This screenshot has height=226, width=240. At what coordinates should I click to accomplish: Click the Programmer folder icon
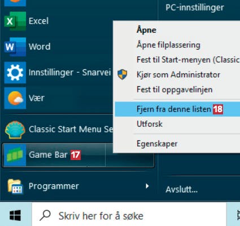click(15, 186)
